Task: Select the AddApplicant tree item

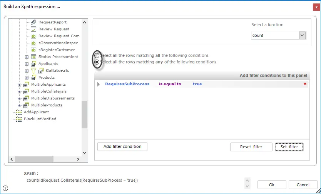Action: pyautogui.click(x=36, y=112)
